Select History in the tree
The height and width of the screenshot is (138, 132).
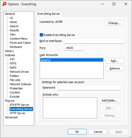coord(9,51)
